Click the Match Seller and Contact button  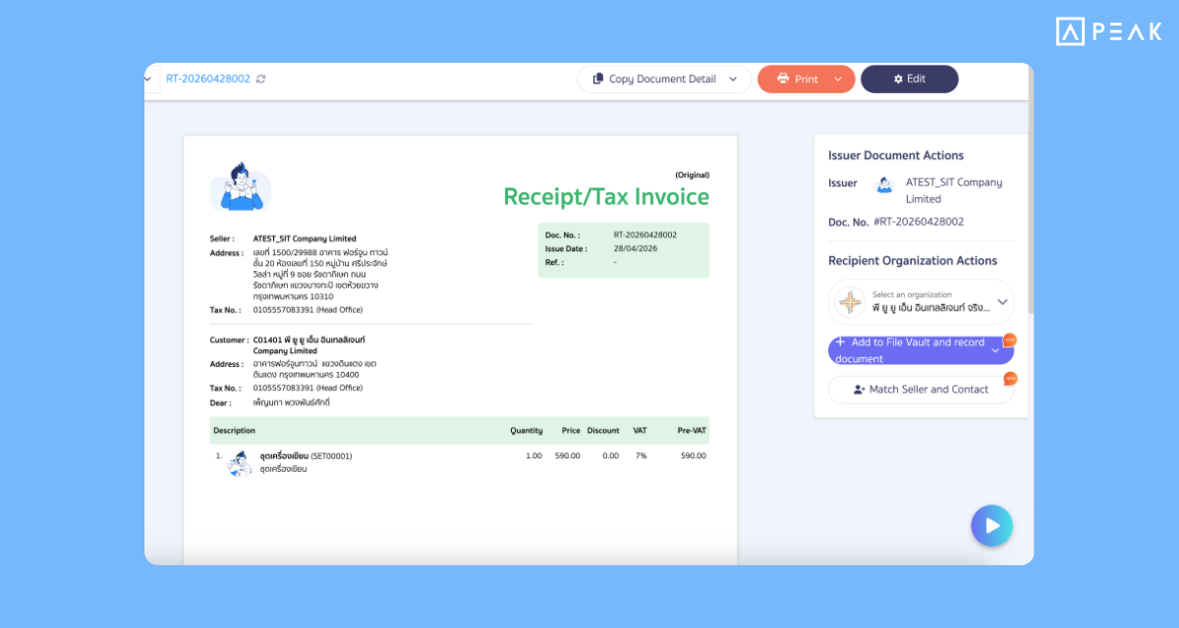click(922, 390)
